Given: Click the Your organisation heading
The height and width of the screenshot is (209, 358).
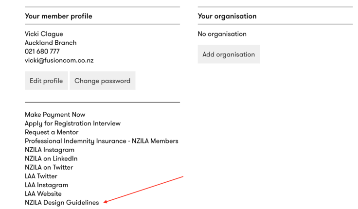Looking at the screenshot, I should point(227,16).
